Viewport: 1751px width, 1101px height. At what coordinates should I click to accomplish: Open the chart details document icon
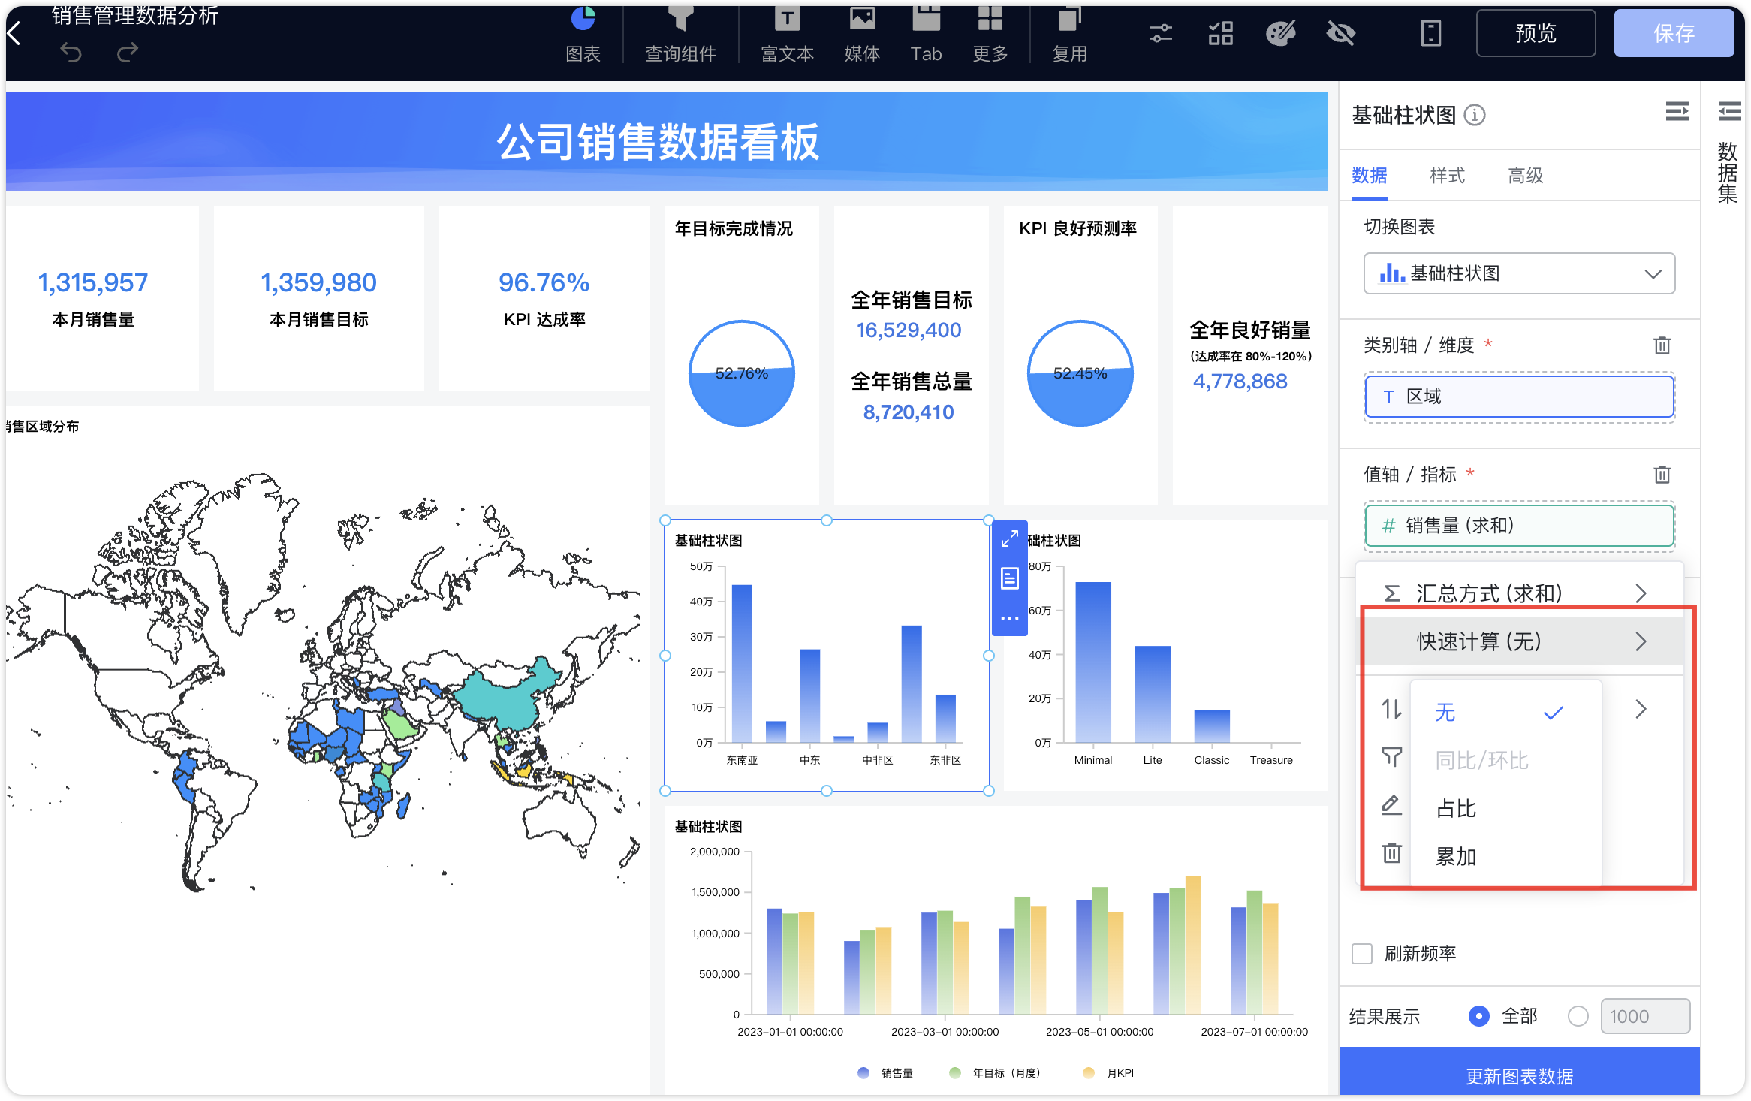pyautogui.click(x=1010, y=578)
